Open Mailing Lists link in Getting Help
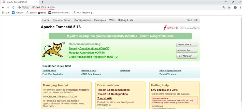The height and width of the screenshot is (109, 242). pos(170,90)
